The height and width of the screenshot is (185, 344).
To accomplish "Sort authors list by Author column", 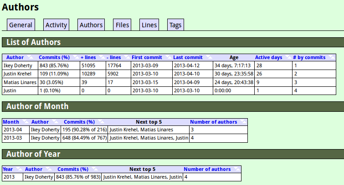I will tap(15, 58).
